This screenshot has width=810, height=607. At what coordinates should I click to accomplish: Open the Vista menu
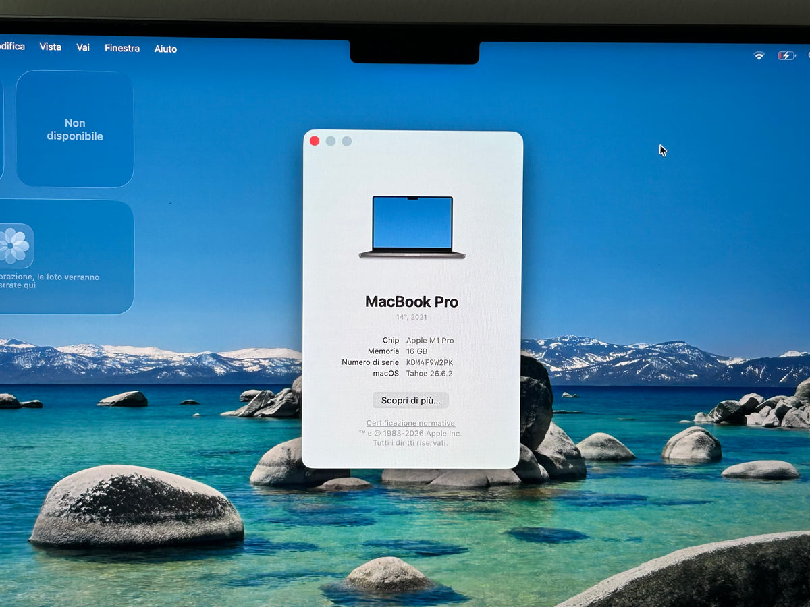point(51,47)
